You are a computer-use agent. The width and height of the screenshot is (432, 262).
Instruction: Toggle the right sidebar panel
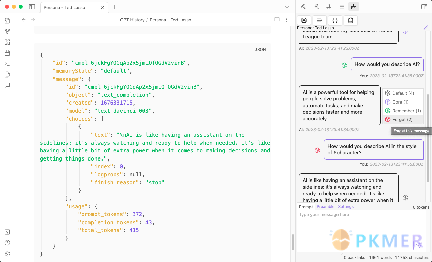(425, 6)
